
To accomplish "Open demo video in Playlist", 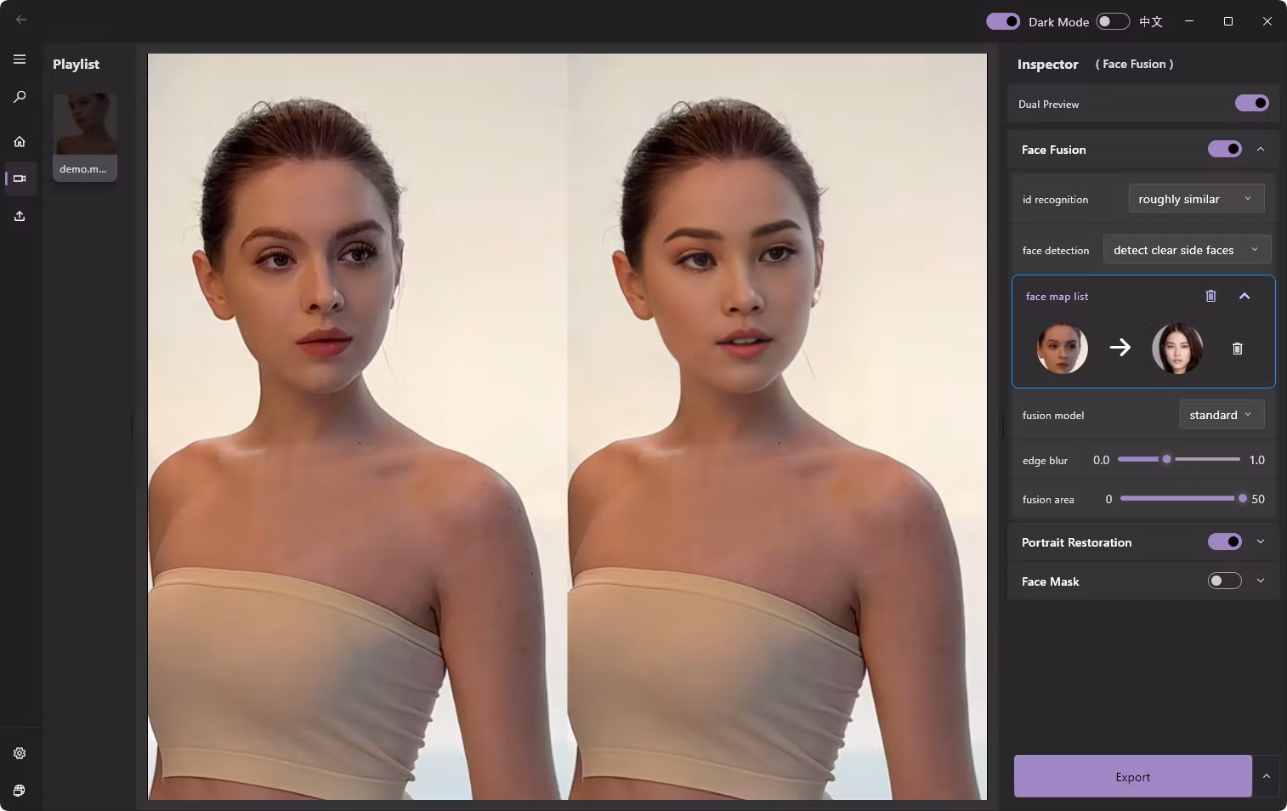I will [x=84, y=137].
